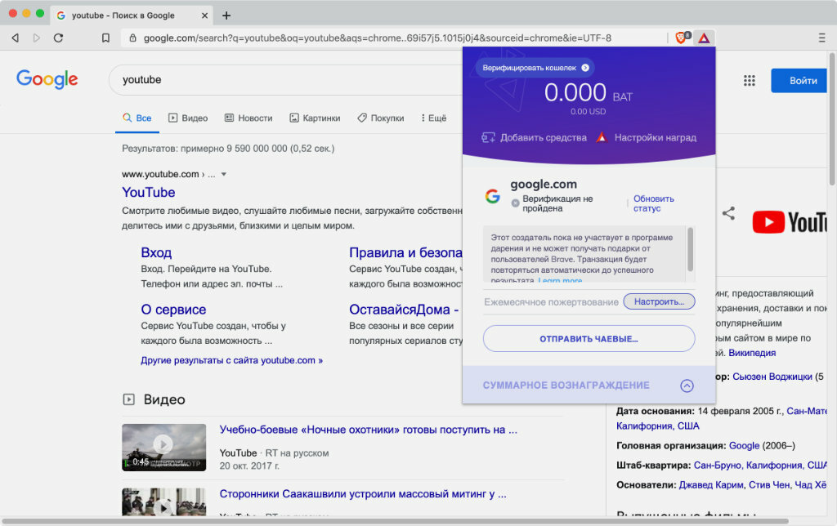Reload the page with the refresh icon
Screen dimensions: 837x526
click(58, 38)
